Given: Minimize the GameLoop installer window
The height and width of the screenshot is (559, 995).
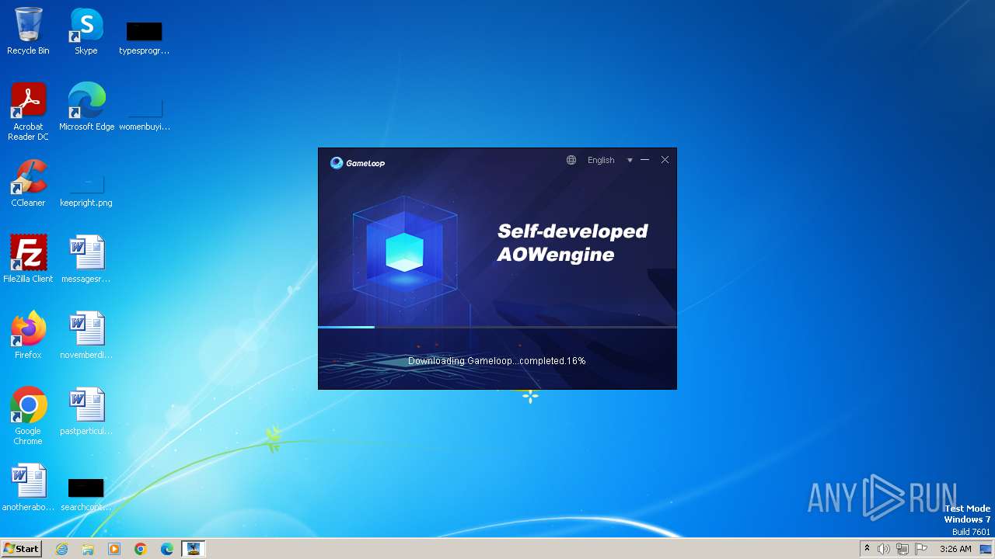Looking at the screenshot, I should point(644,160).
